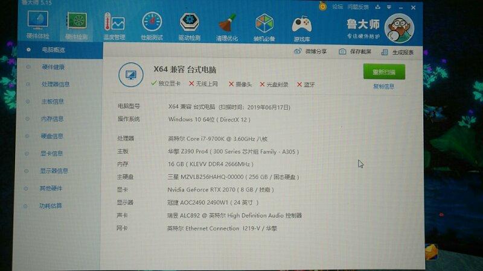Open the 硬件体检 hardware checkup icon
The height and width of the screenshot is (271, 483).
[x=37, y=25]
